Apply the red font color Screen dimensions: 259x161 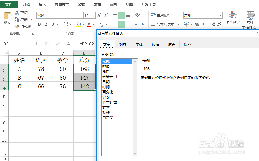coord(89,24)
